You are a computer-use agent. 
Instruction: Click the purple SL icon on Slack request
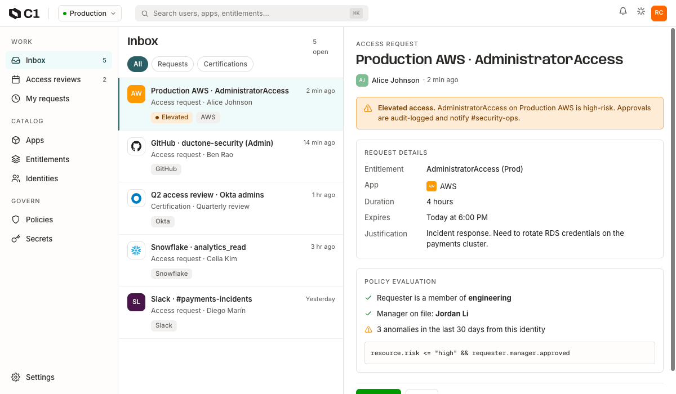click(x=136, y=302)
